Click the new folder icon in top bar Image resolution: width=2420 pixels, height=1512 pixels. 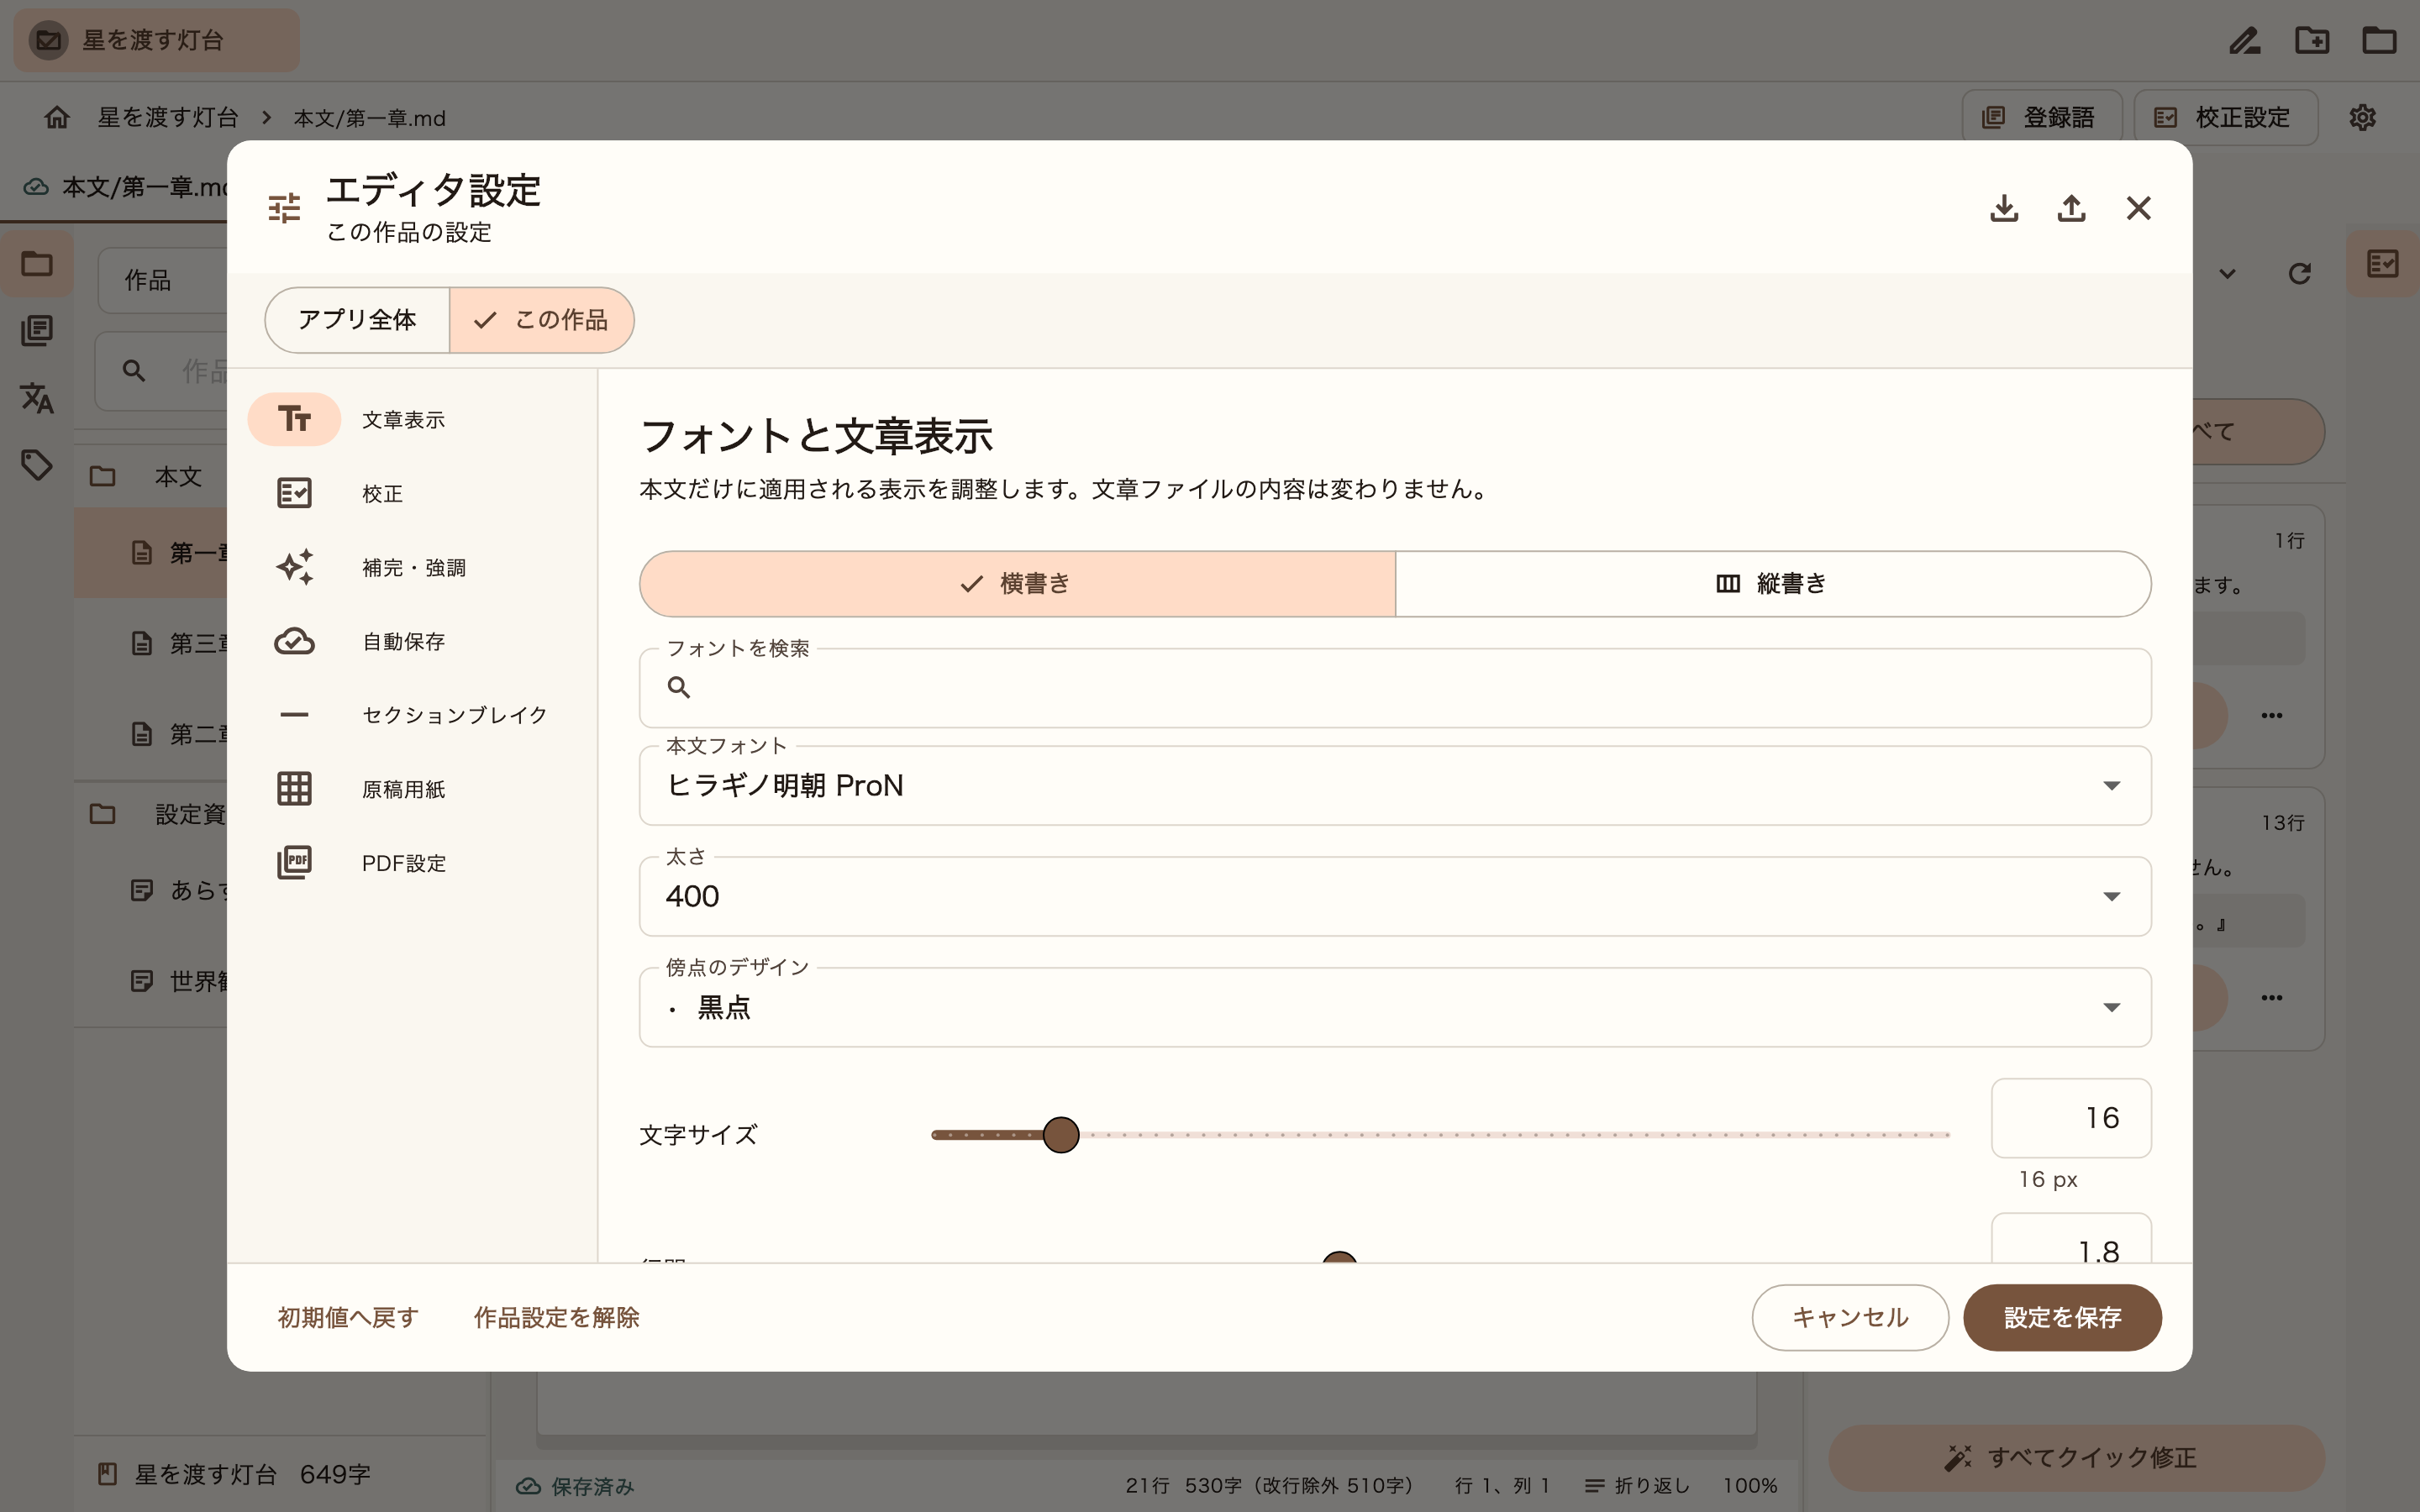(2312, 40)
